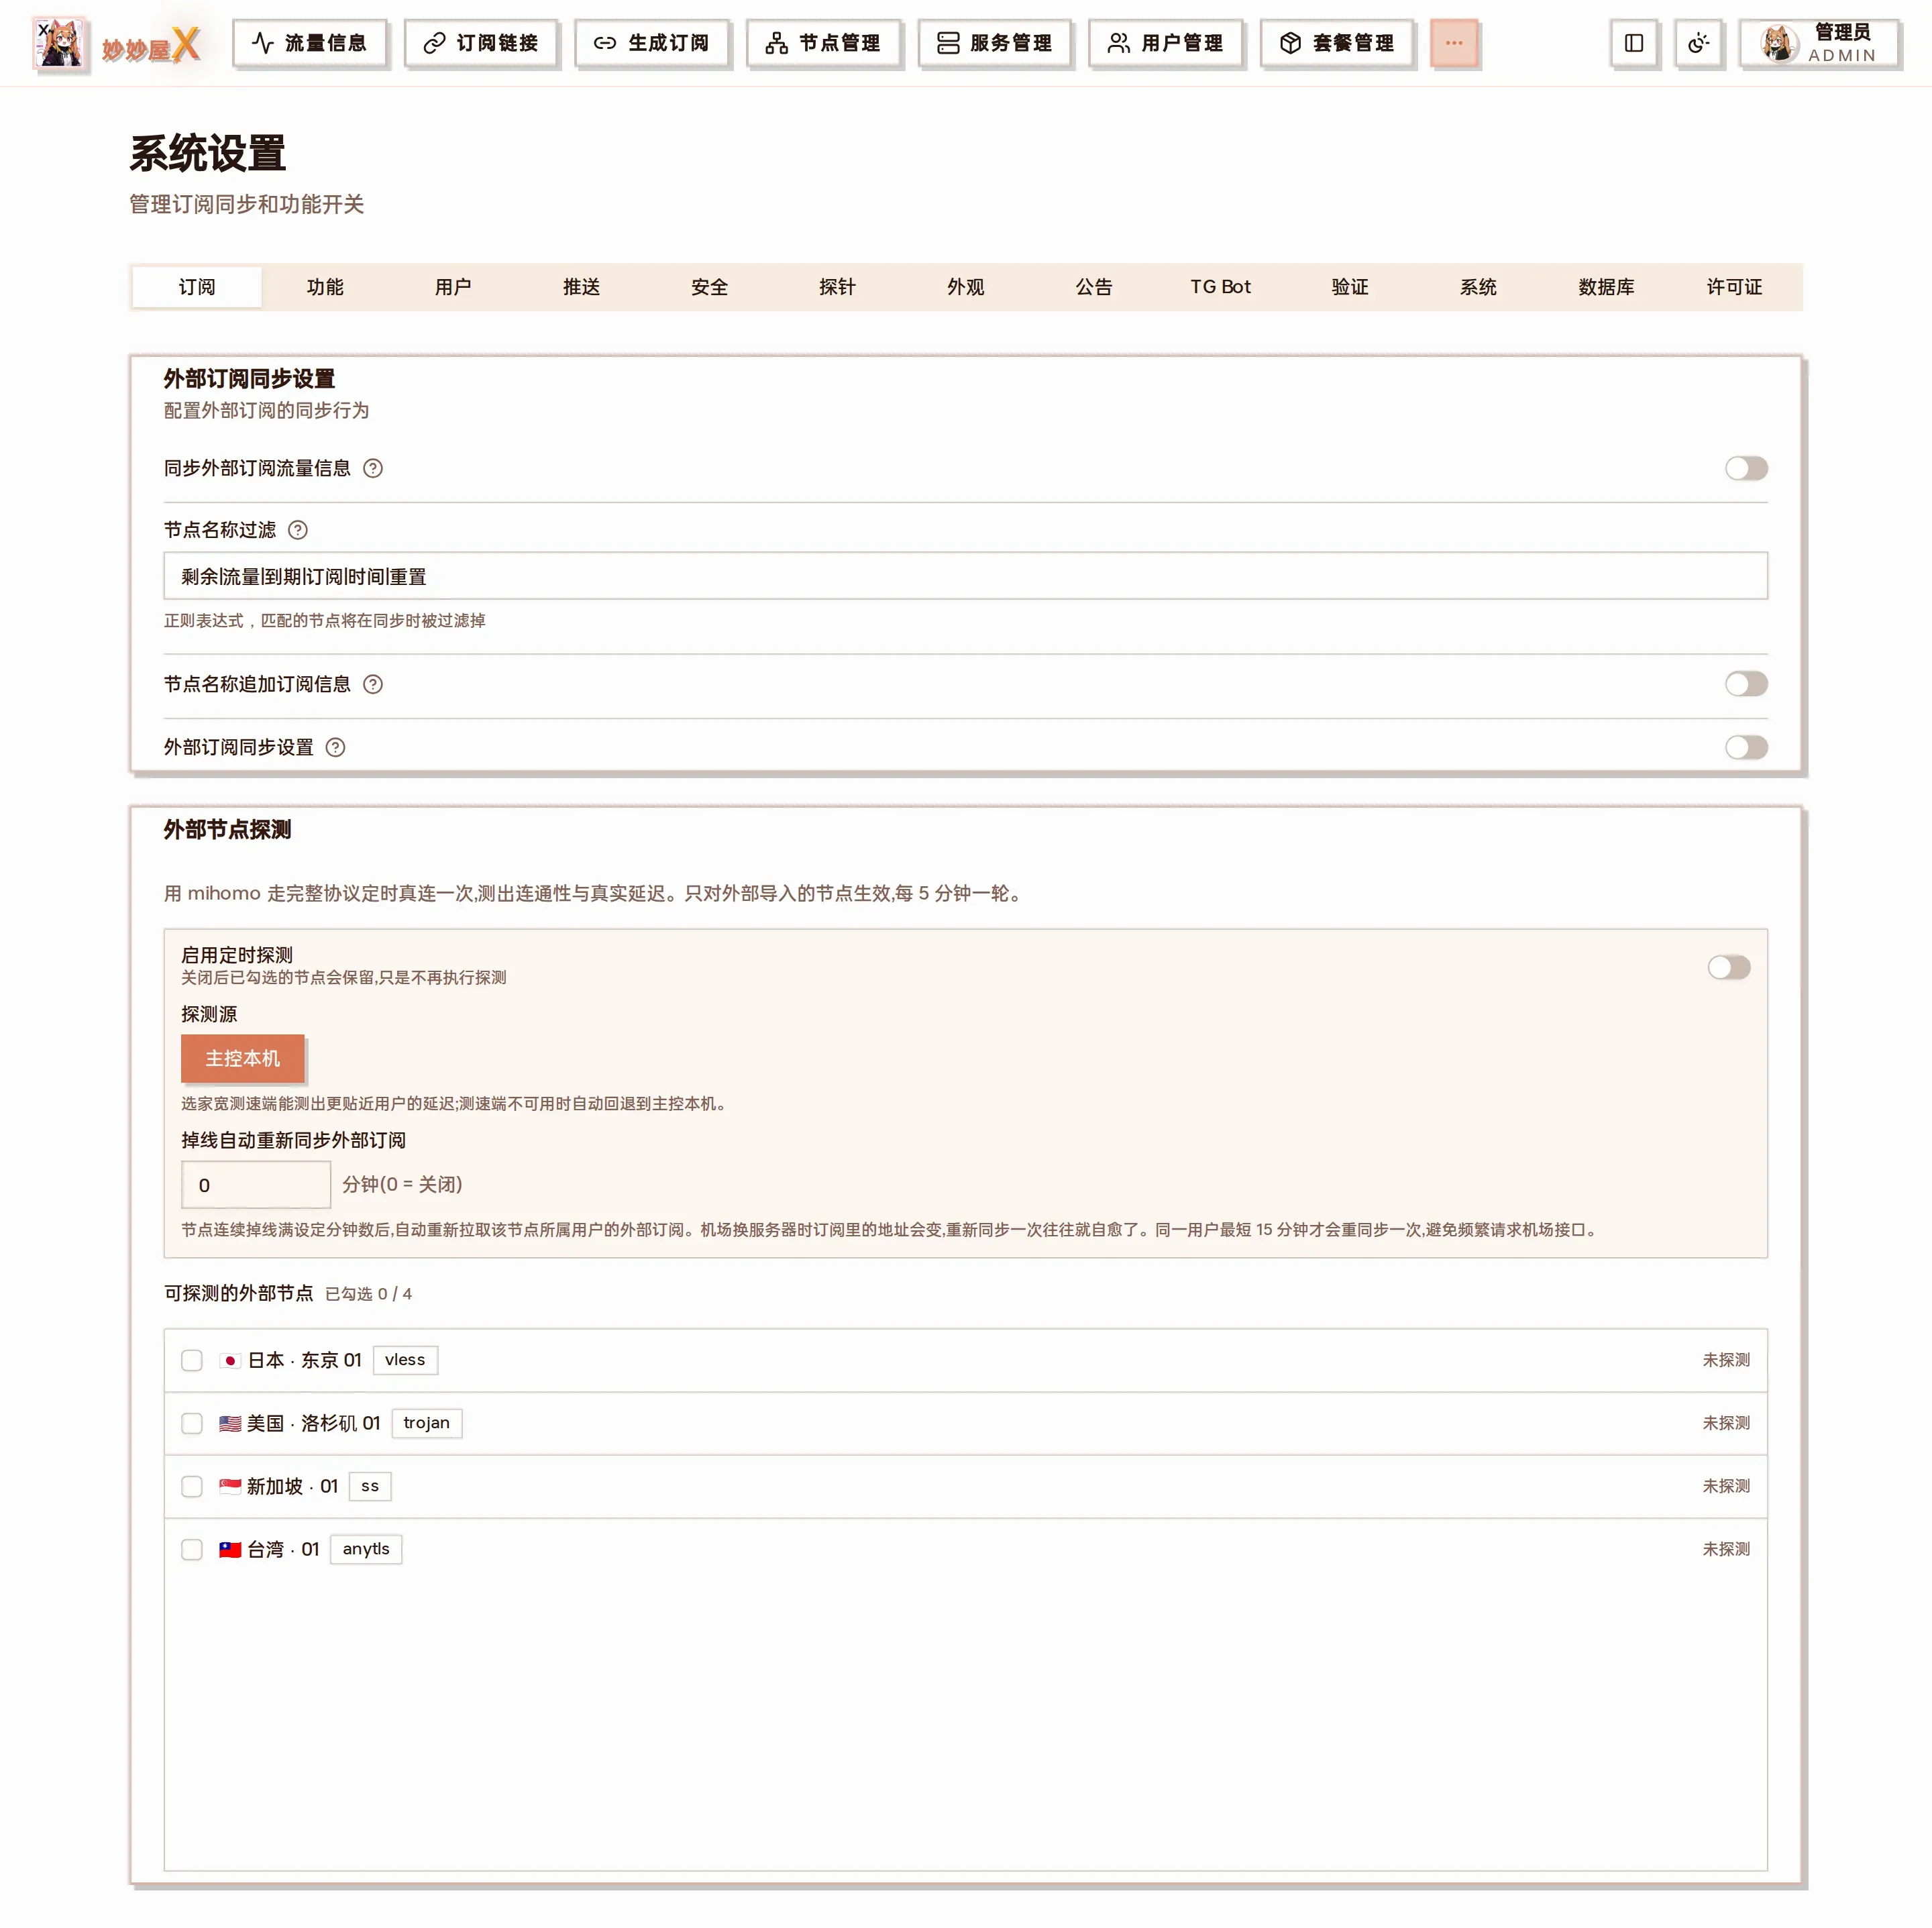The height and width of the screenshot is (1928, 1932).
Task: Toggle the 外部订阅同步设置 switch
Action: [1746, 747]
